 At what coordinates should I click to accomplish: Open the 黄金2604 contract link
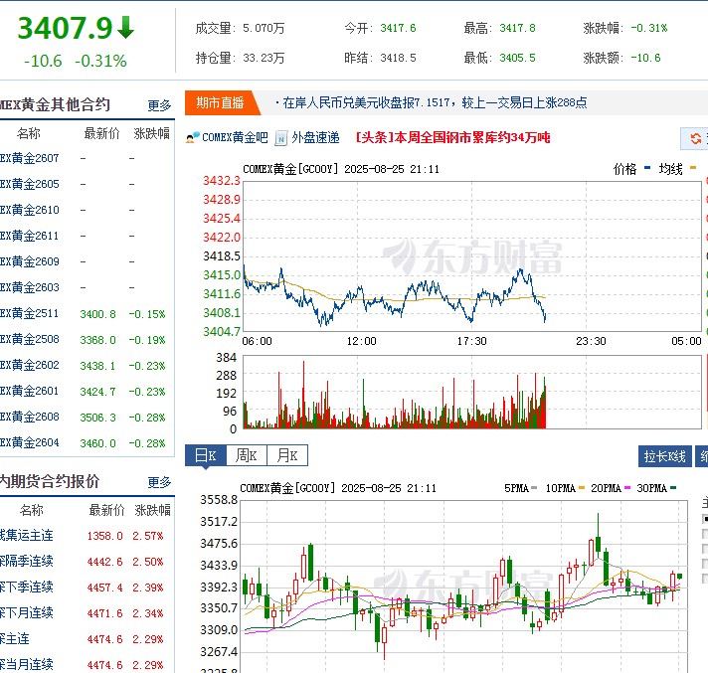coord(30,442)
